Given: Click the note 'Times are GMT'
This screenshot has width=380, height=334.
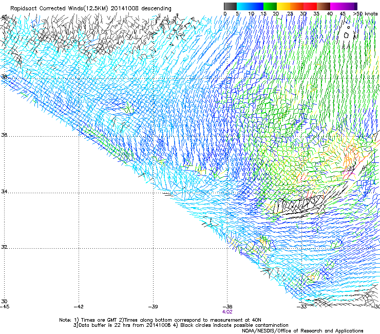Looking at the screenshot, I should 100,320.
